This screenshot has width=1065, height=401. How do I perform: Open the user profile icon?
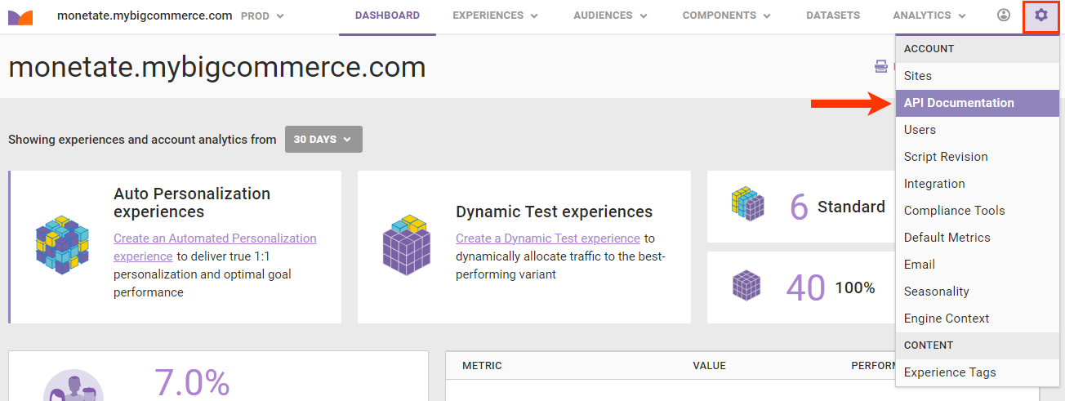[x=1004, y=15]
